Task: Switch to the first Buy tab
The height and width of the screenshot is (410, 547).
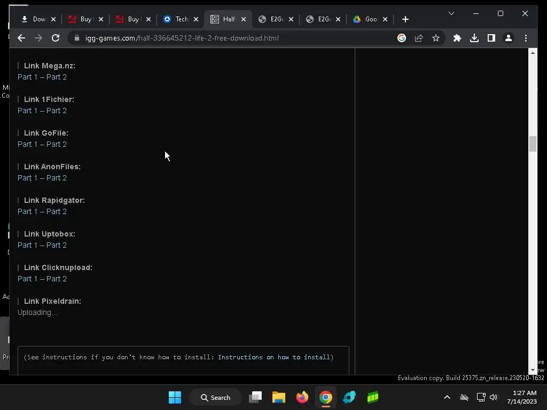Action: [85, 19]
